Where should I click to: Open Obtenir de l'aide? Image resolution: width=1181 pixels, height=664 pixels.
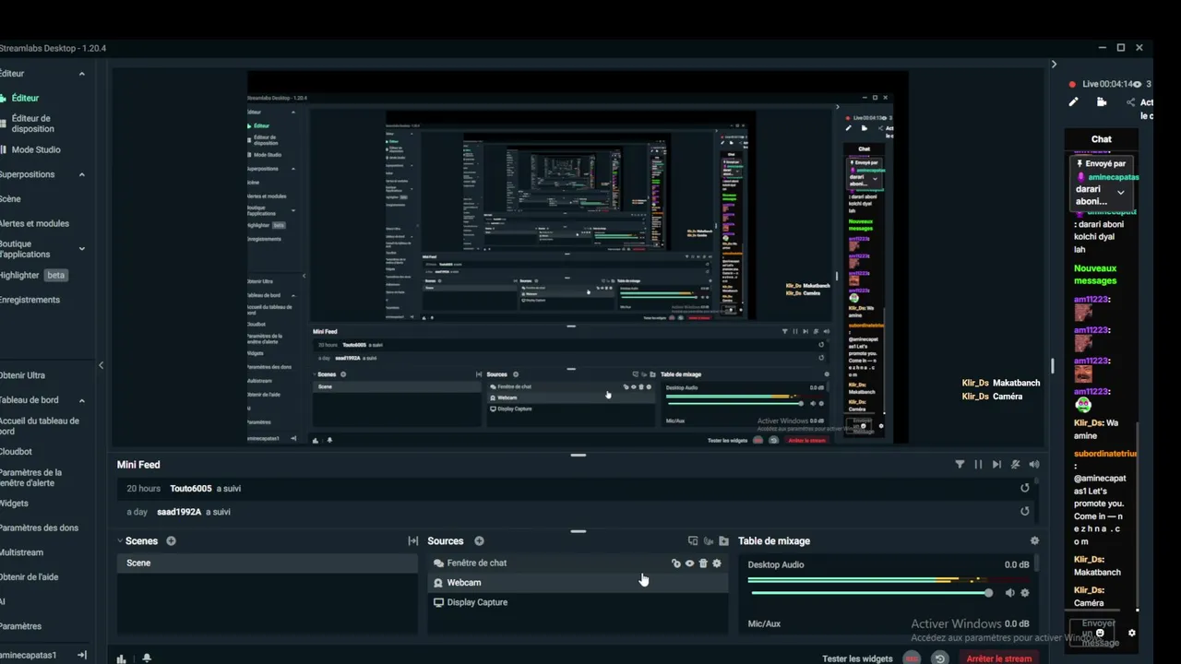click(29, 577)
